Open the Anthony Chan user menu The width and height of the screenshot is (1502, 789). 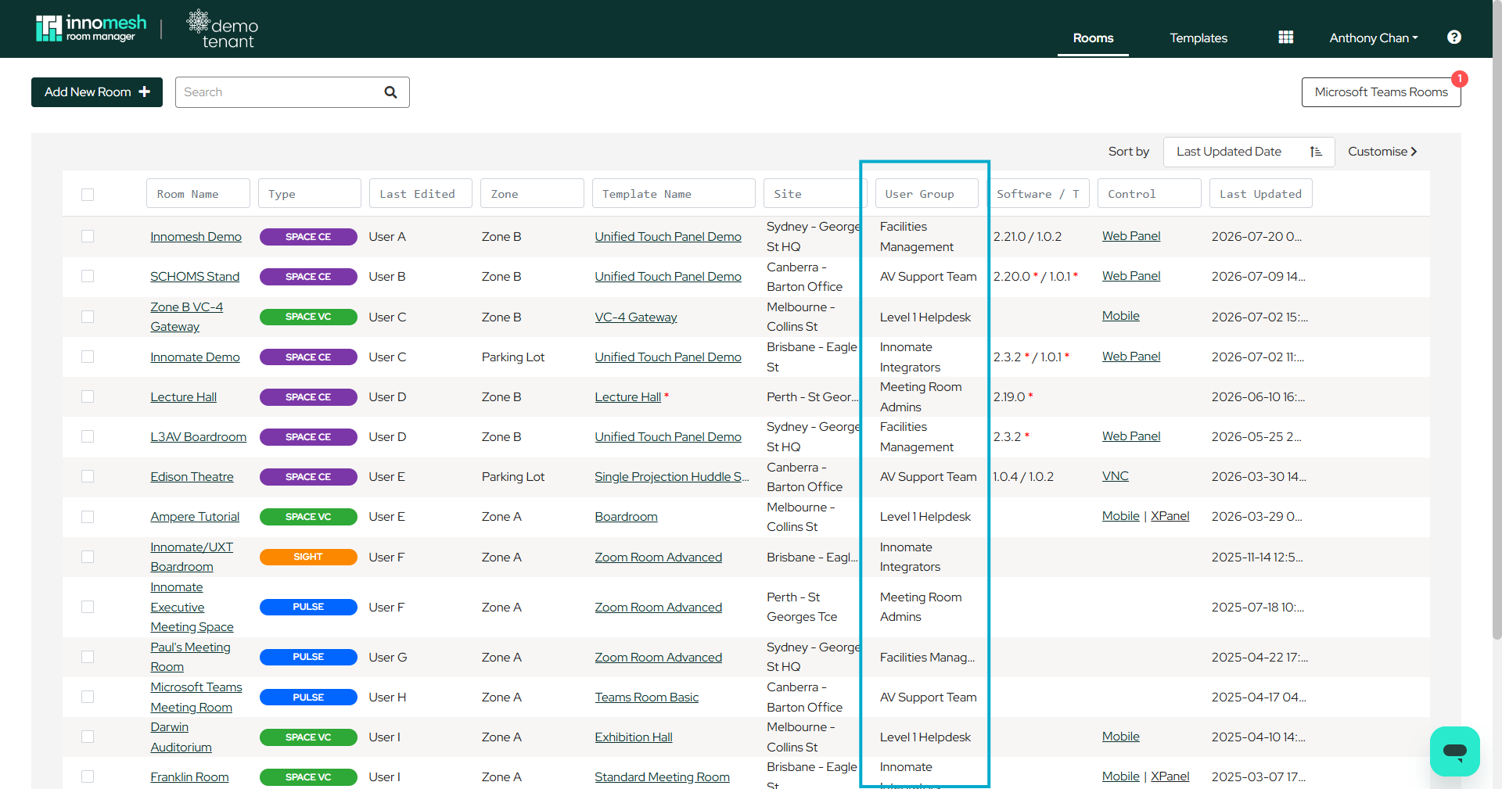click(x=1373, y=38)
